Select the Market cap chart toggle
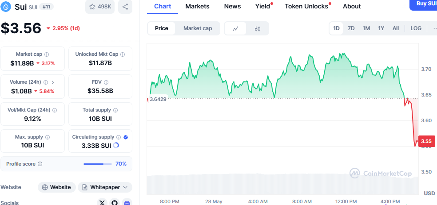Screen dimensions: 437x205 pos(198,28)
